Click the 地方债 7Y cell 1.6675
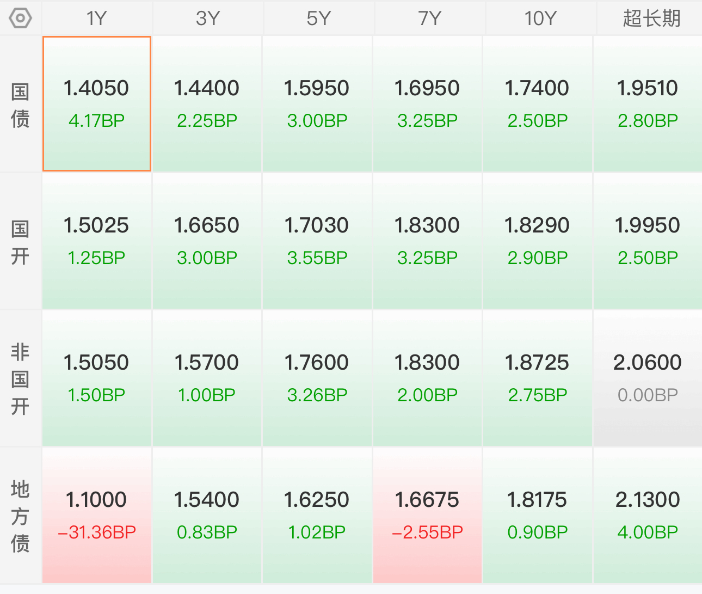 pos(428,516)
